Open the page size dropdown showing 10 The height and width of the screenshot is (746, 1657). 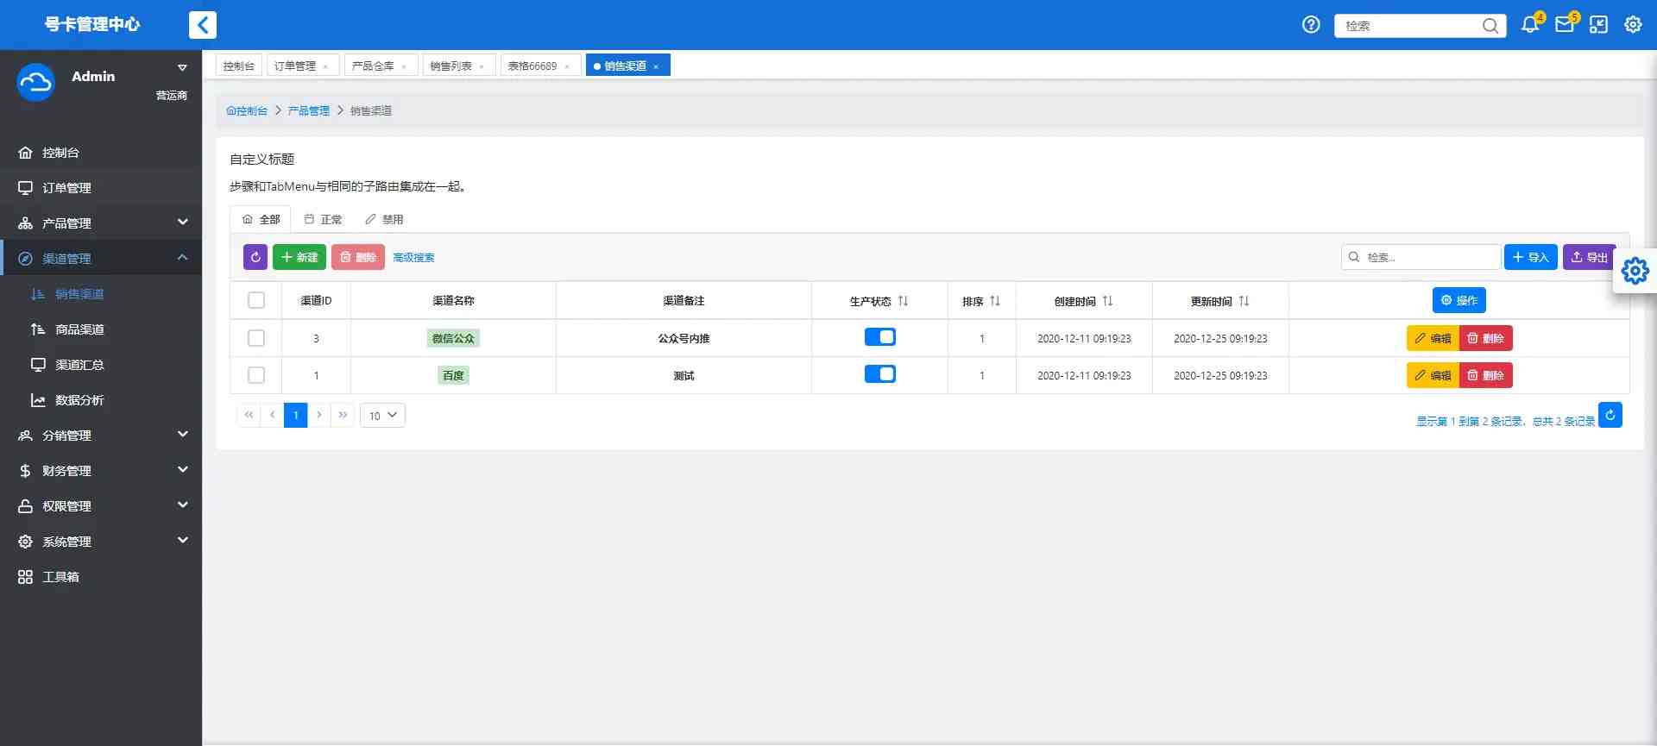(x=382, y=416)
